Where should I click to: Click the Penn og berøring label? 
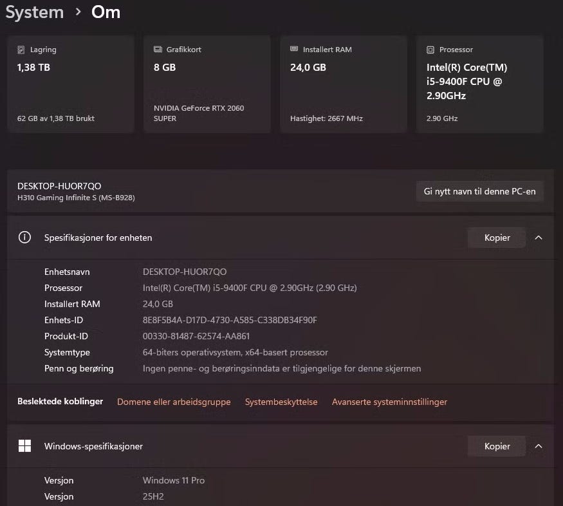79,368
